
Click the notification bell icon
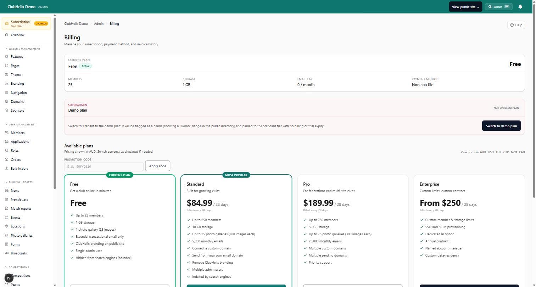[x=520, y=7]
